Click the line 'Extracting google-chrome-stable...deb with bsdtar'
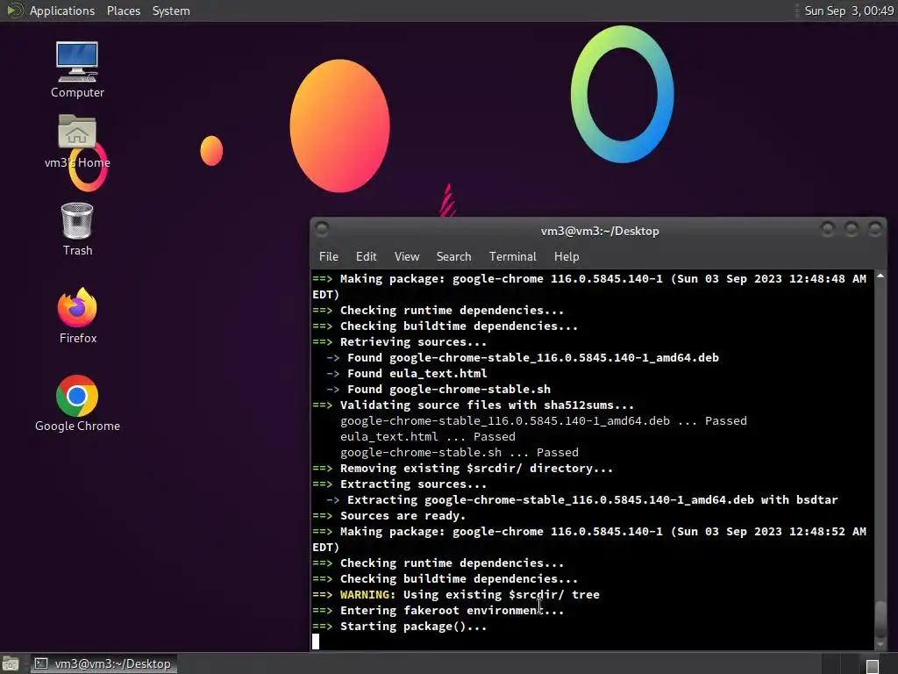This screenshot has width=898, height=674. click(x=582, y=499)
